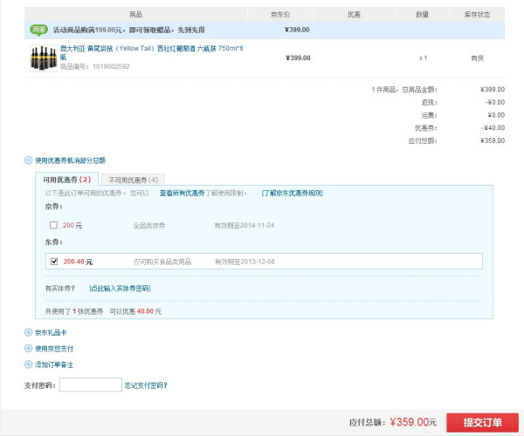This screenshot has width=524, height=436.
Task: Open the Yellow Tail wine bottles thumbnail
Action: click(44, 58)
